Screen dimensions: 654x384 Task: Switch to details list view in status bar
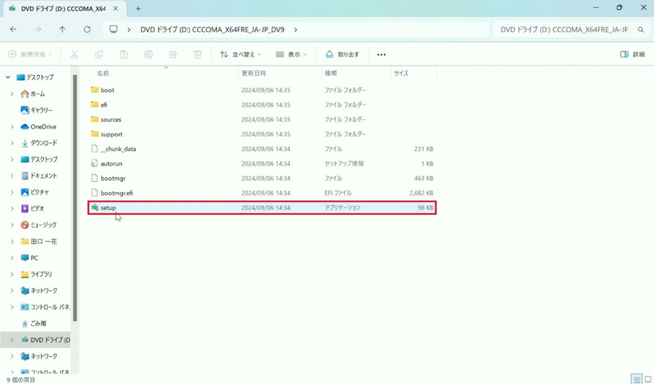click(636, 379)
